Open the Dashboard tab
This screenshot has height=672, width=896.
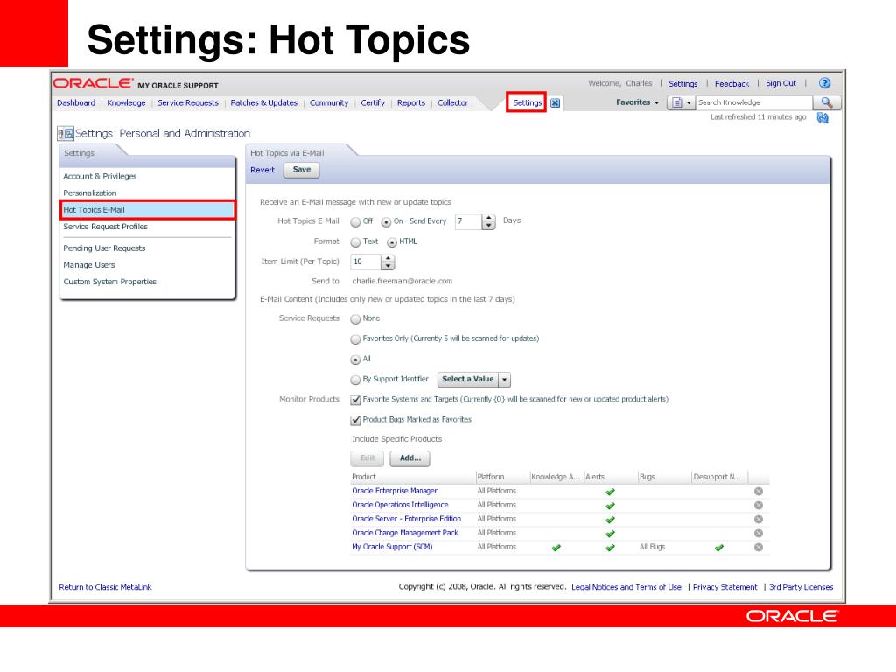click(x=76, y=103)
